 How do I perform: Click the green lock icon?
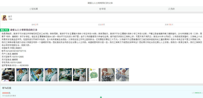click(x=101, y=97)
